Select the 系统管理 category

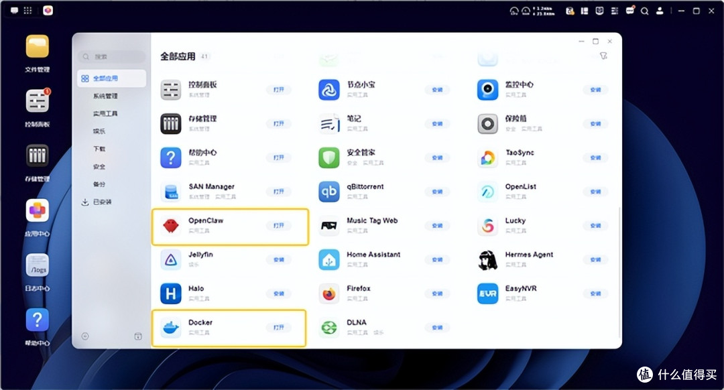(x=105, y=96)
